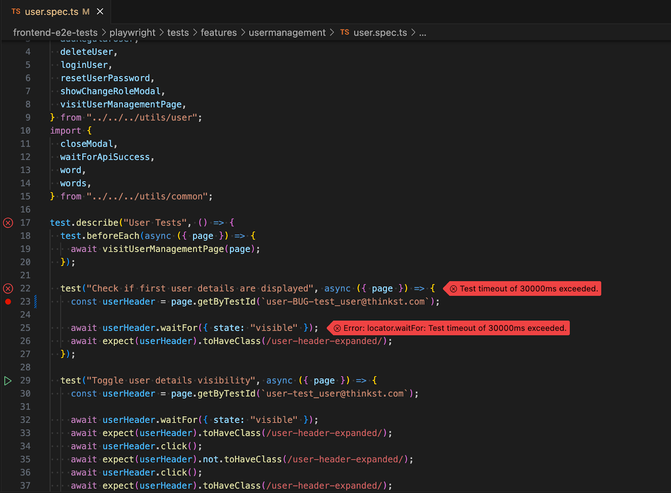Image resolution: width=671 pixels, height=493 pixels.
Task: Click the "Test timeout of 30000ms exceeded" message
Action: pos(528,289)
